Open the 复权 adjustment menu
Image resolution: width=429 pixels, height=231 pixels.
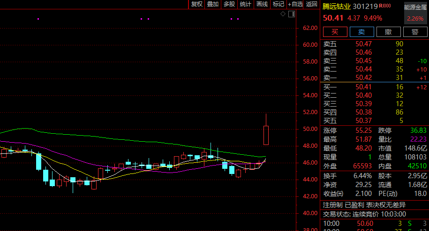196,4
